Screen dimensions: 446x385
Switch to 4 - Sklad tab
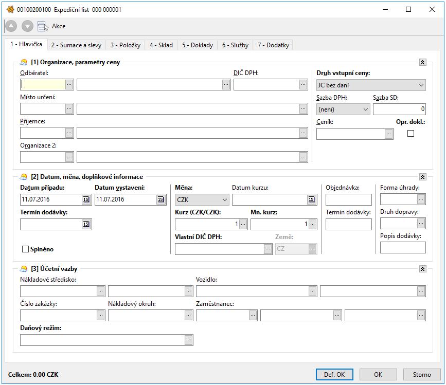click(161, 45)
